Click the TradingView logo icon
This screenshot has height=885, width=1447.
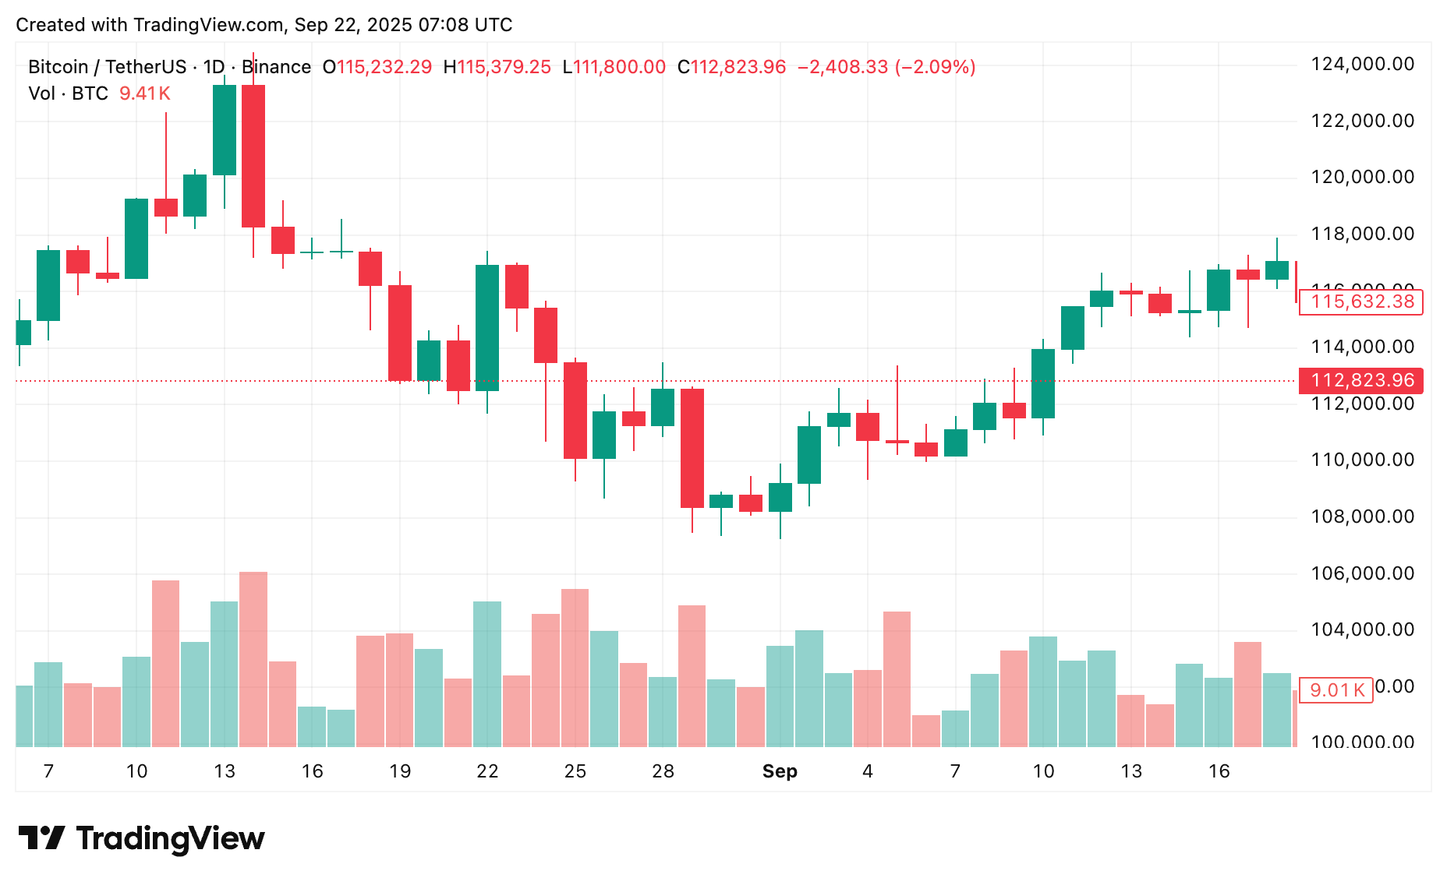point(41,838)
